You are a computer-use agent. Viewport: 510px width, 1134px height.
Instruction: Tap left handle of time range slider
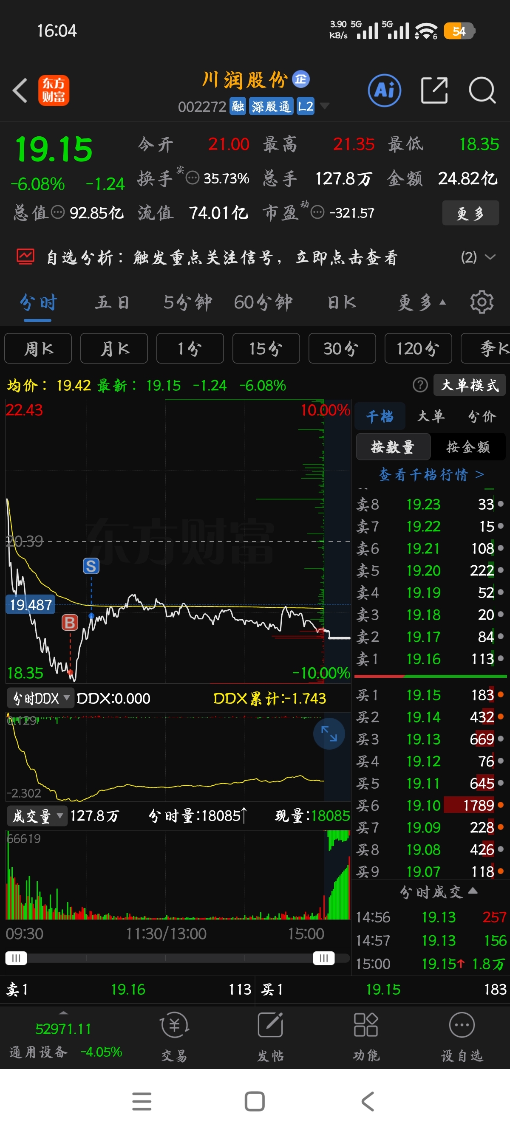click(16, 958)
